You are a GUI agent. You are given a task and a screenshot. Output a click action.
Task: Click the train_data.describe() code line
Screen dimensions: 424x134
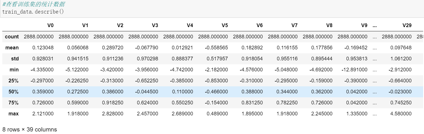click(x=33, y=12)
